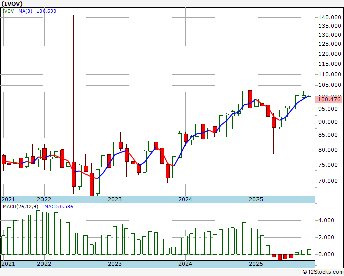Select the IVOV legend label
The image size is (344, 276).
[x=8, y=11]
